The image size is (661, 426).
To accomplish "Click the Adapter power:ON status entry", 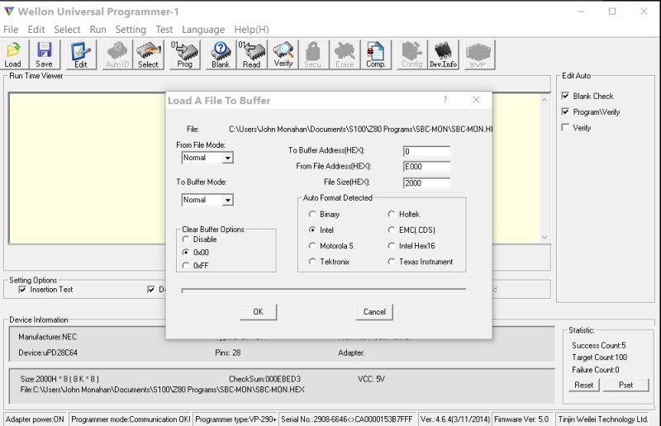I will pos(35,419).
